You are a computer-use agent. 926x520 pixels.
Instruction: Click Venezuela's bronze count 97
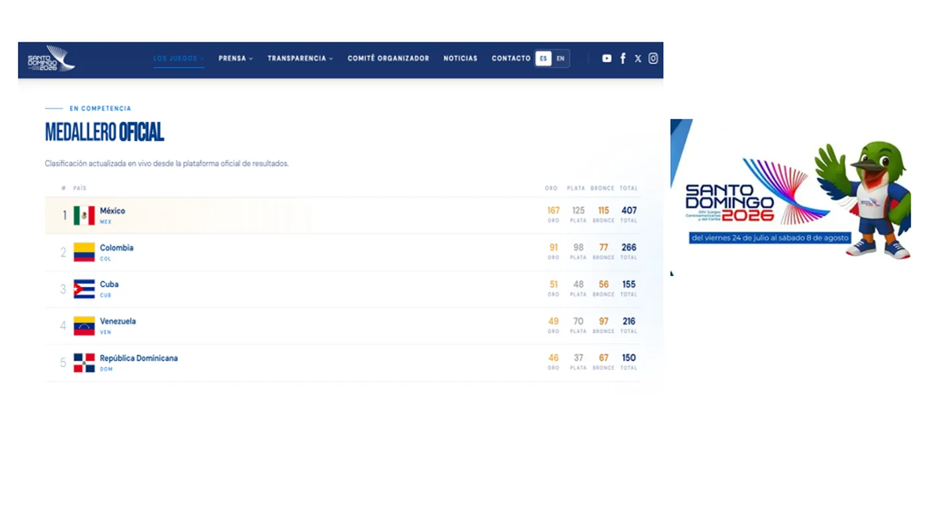tap(604, 322)
